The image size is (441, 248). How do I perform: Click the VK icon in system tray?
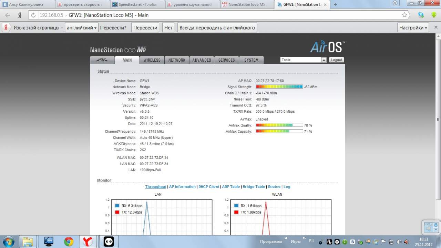(352, 242)
